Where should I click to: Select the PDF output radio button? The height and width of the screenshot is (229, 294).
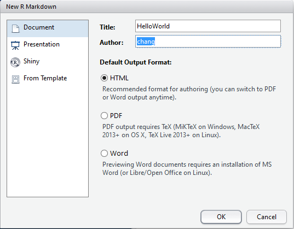coord(104,116)
